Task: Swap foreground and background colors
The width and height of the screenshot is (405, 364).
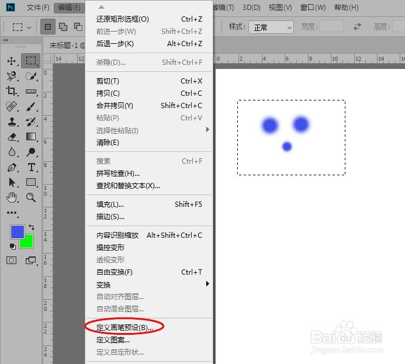Action: [32, 227]
